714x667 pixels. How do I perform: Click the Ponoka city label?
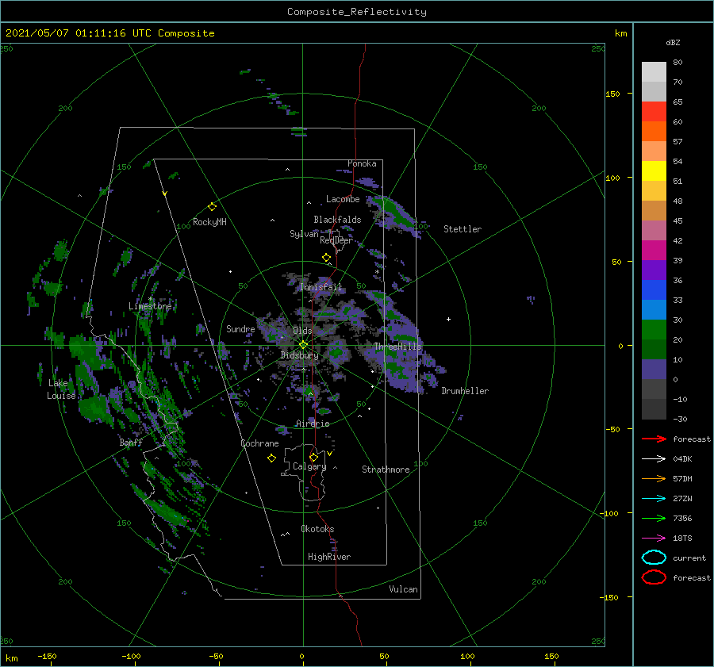(362, 163)
